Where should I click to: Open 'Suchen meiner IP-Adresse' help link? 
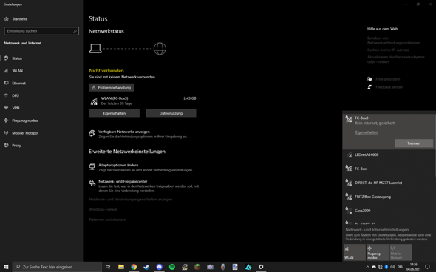click(x=388, y=50)
